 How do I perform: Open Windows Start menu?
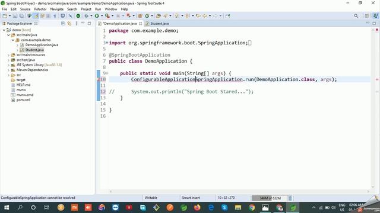point(7,208)
